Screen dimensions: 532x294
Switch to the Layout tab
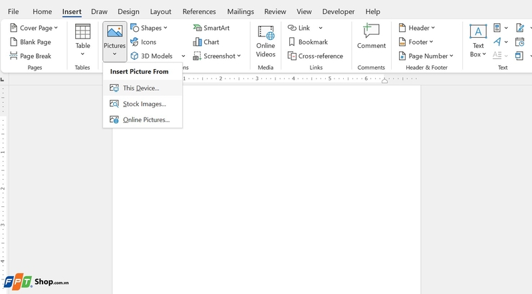(160, 11)
